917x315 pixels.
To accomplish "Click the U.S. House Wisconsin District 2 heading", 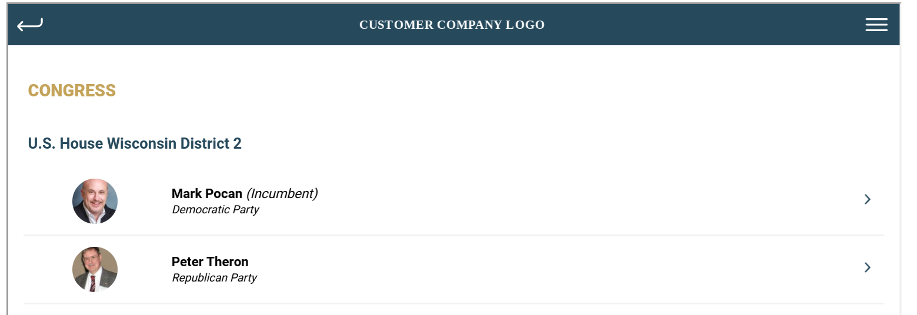I will (x=135, y=143).
